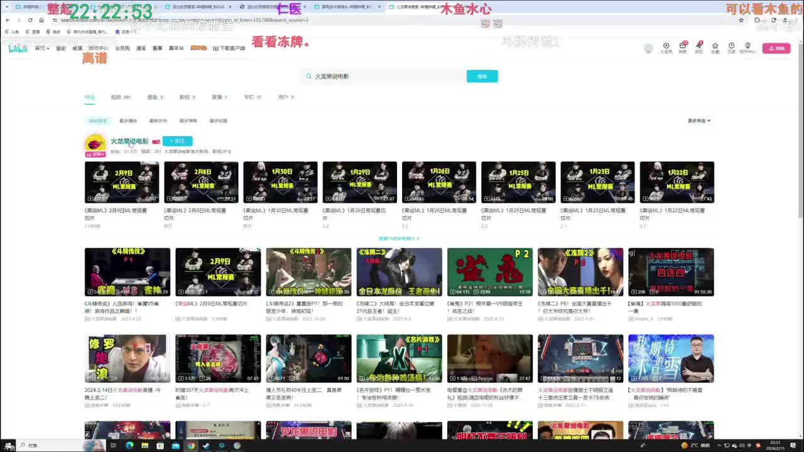Click the 游戏中心 header nav link
Image resolution: width=804 pixels, height=452 pixels.
coord(98,48)
